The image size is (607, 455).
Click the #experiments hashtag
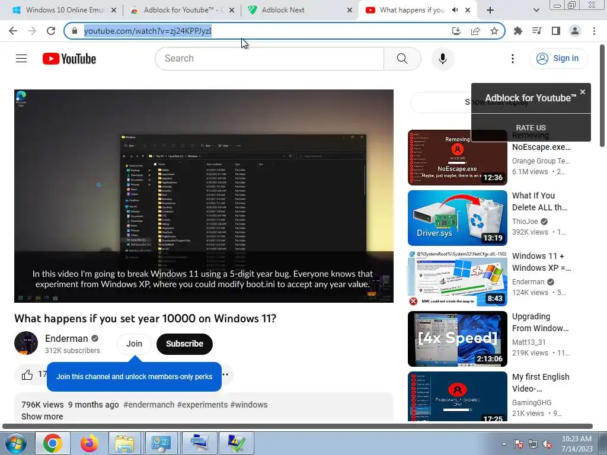202,405
